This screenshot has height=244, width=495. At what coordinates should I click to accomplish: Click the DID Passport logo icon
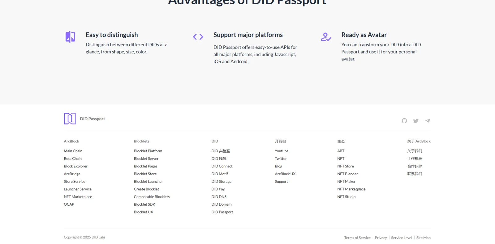click(70, 119)
